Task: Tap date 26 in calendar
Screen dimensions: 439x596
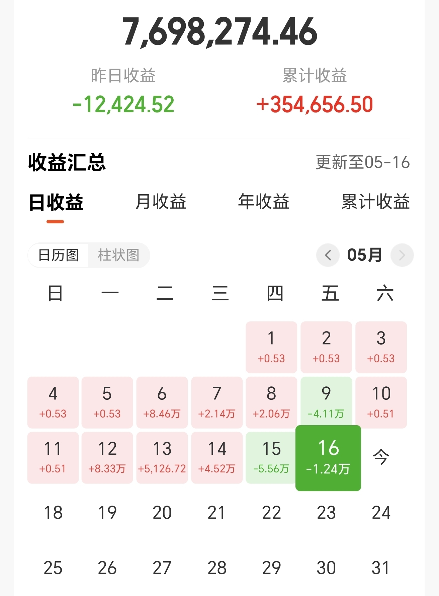Action: pos(107,568)
